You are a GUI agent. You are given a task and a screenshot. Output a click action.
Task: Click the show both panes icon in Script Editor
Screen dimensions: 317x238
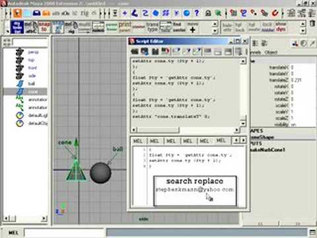point(228,52)
